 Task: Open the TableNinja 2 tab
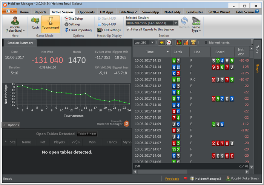pos(128,12)
